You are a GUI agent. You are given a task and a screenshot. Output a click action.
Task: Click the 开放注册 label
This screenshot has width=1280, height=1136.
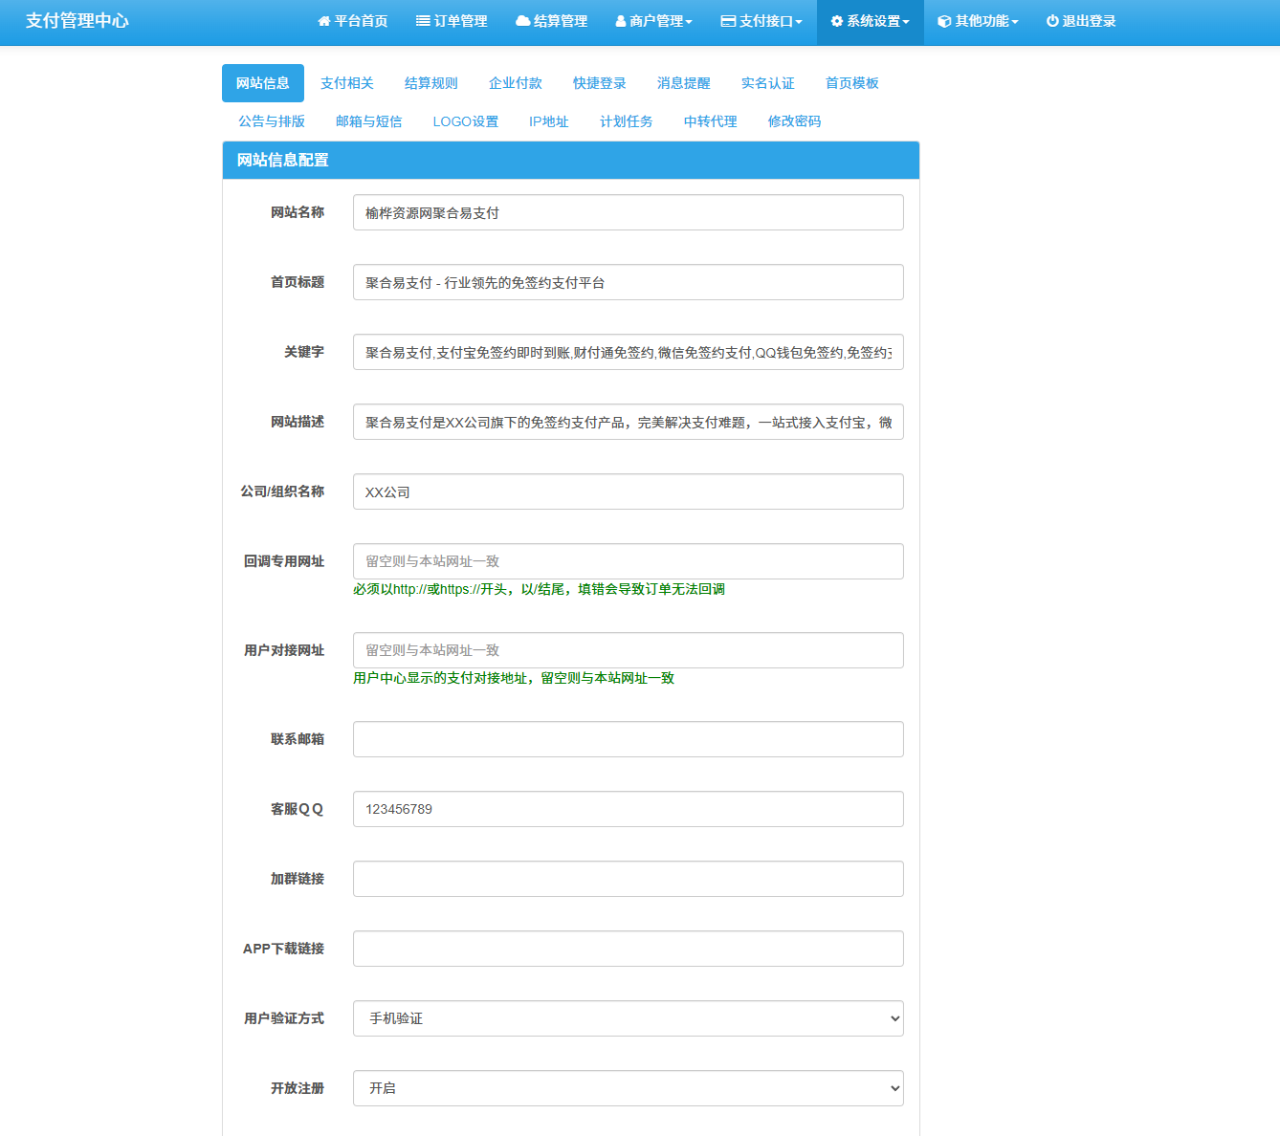click(x=298, y=1088)
